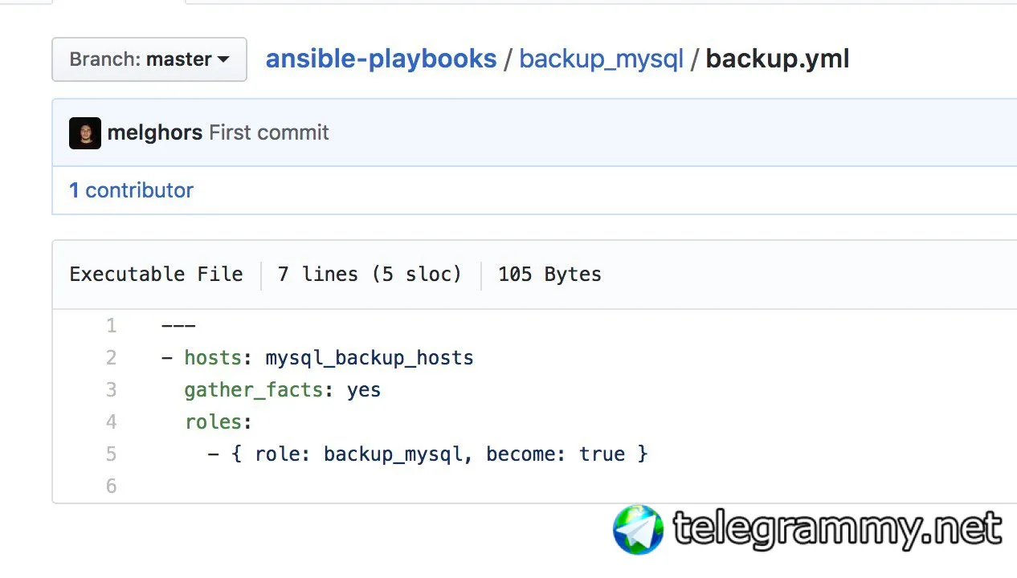Image resolution: width=1017 pixels, height=578 pixels.
Task: Click the gather_facts key in code
Action: [x=254, y=390]
